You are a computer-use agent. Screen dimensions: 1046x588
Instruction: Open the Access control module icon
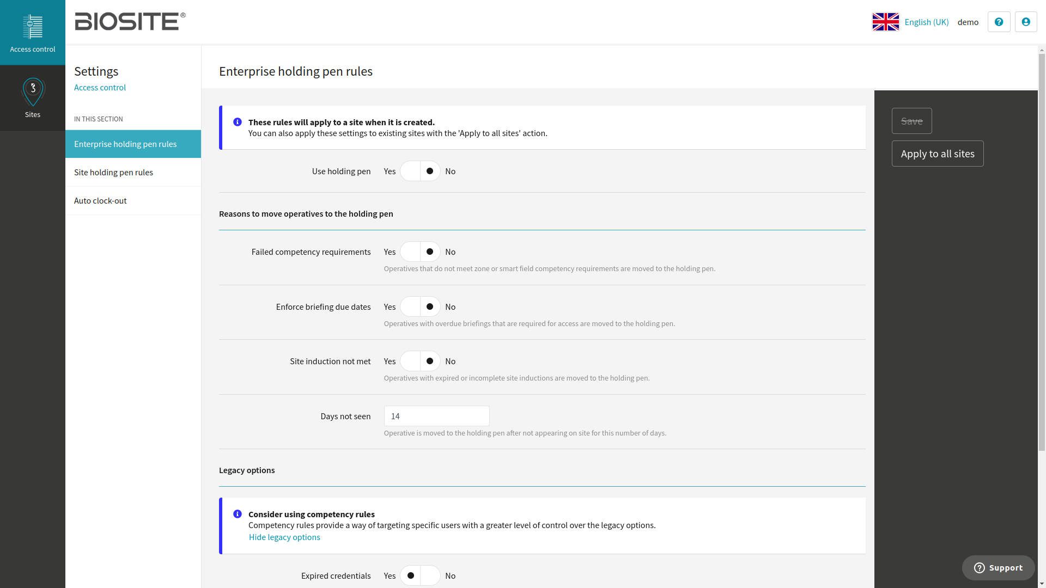point(33,33)
